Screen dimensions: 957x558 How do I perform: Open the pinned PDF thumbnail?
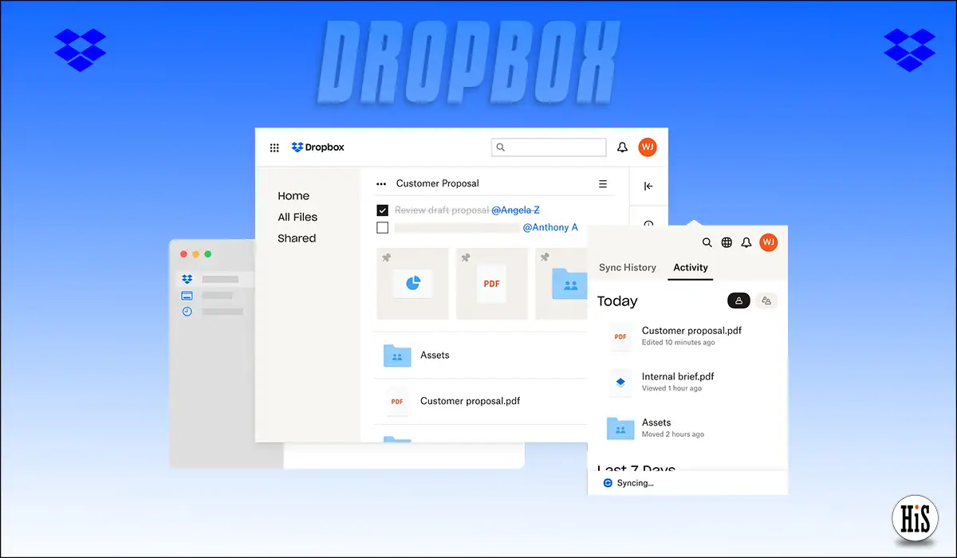click(492, 284)
